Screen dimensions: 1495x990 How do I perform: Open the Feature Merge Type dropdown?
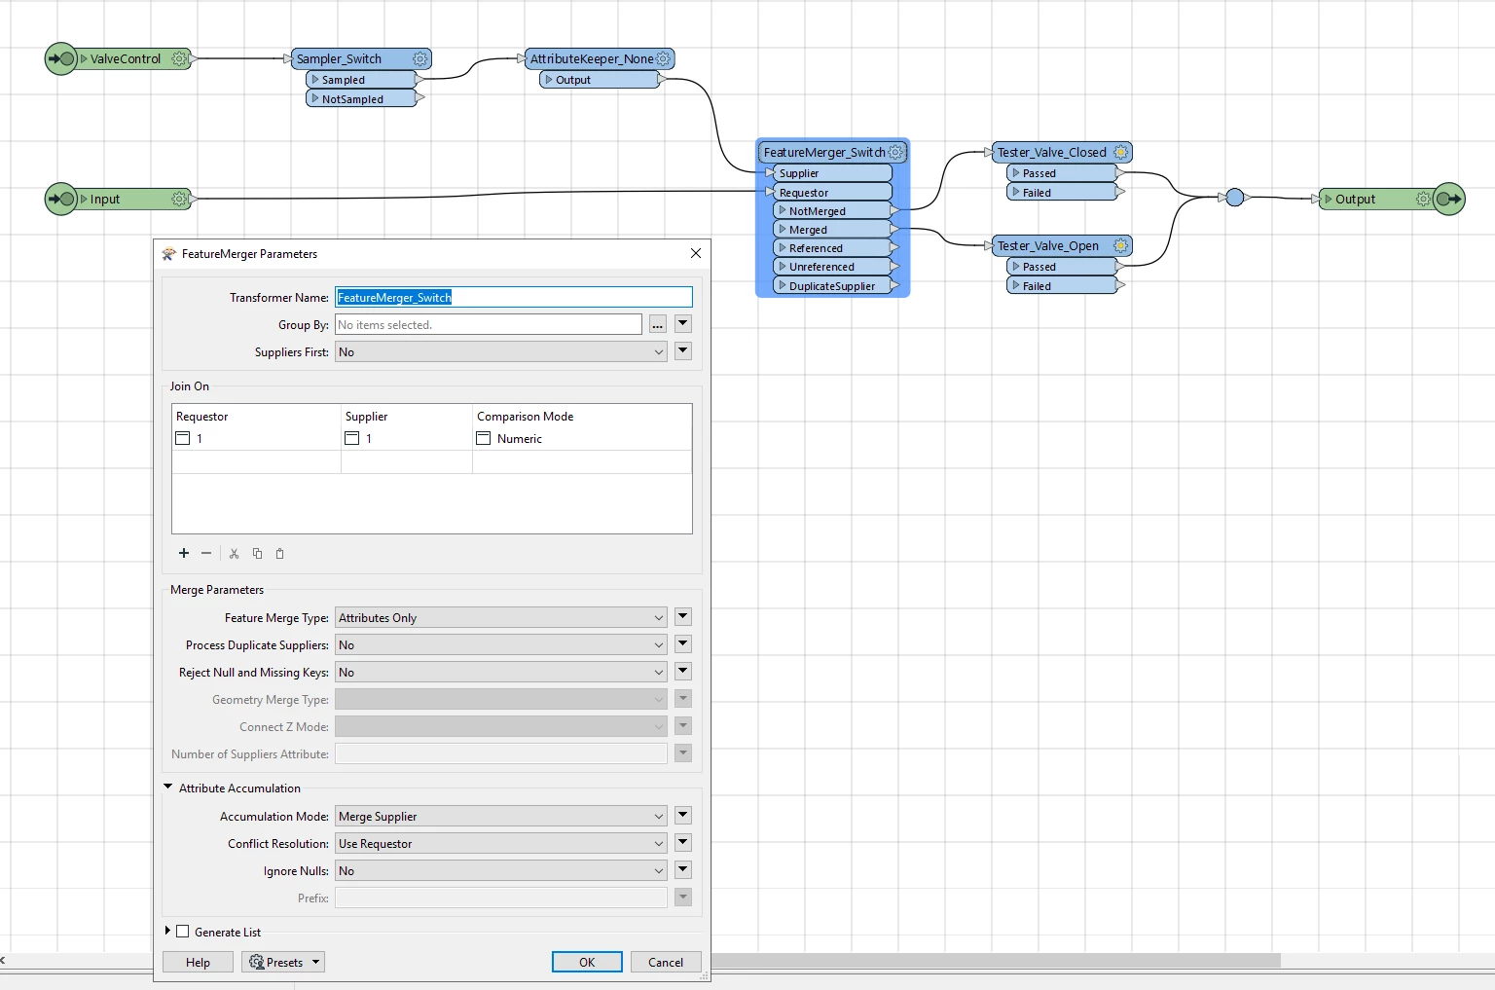(x=501, y=617)
